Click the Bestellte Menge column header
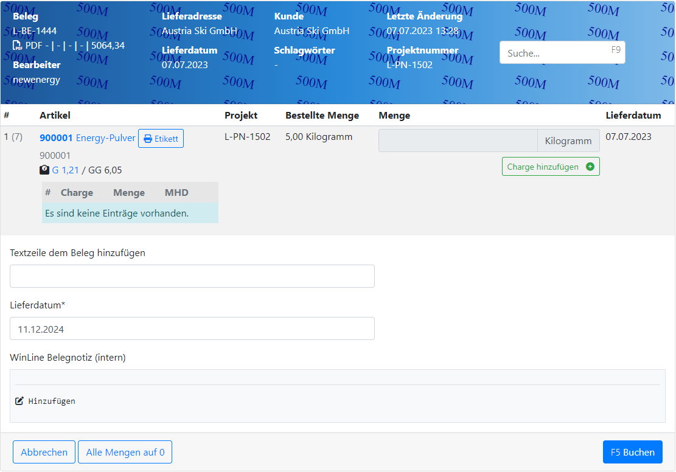 click(x=322, y=116)
